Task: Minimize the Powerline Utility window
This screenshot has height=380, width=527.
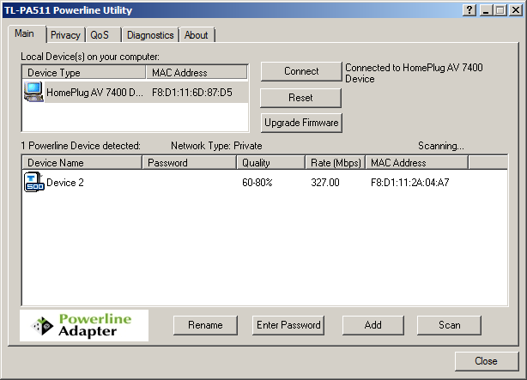Action: click(x=486, y=10)
